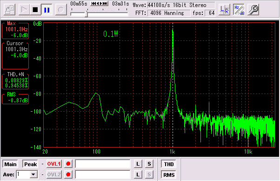The width and height of the screenshot is (280, 181).
Task: Click the playback position slider handle
Action: pyautogui.click(x=87, y=14)
